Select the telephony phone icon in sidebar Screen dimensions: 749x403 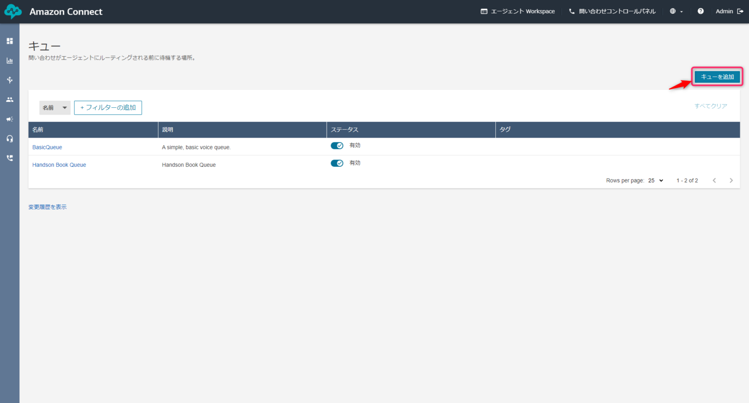(x=9, y=158)
